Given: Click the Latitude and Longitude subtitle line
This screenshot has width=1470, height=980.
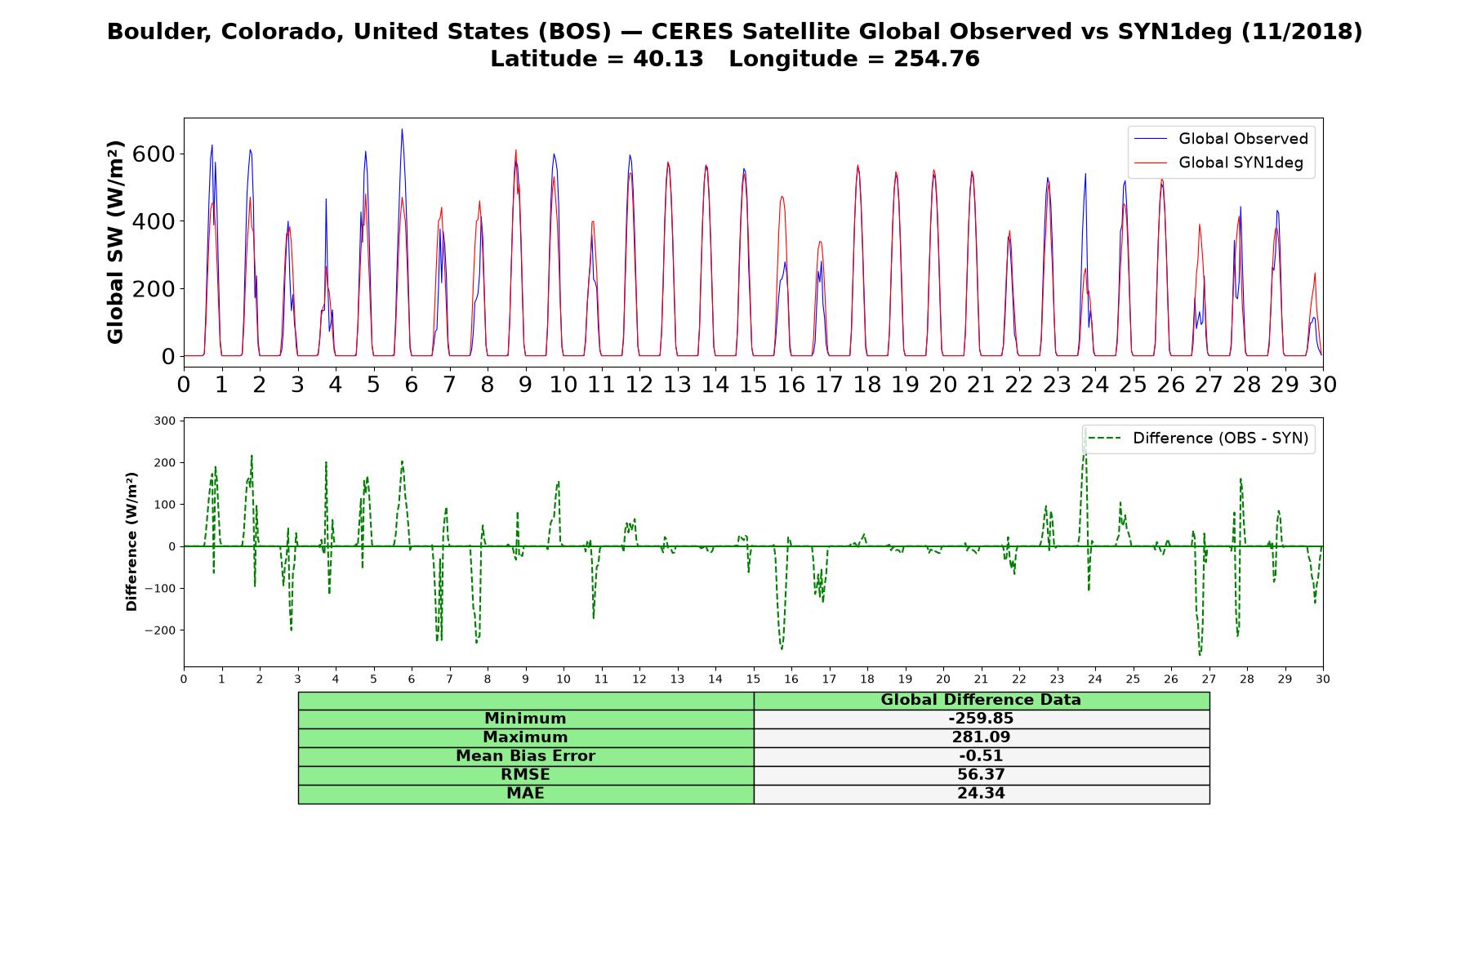Looking at the screenshot, I should (x=735, y=60).
